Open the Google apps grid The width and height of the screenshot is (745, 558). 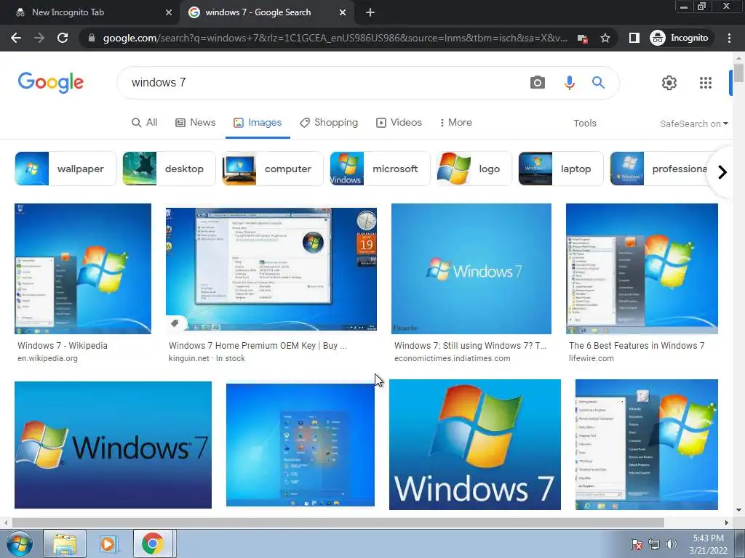click(706, 83)
